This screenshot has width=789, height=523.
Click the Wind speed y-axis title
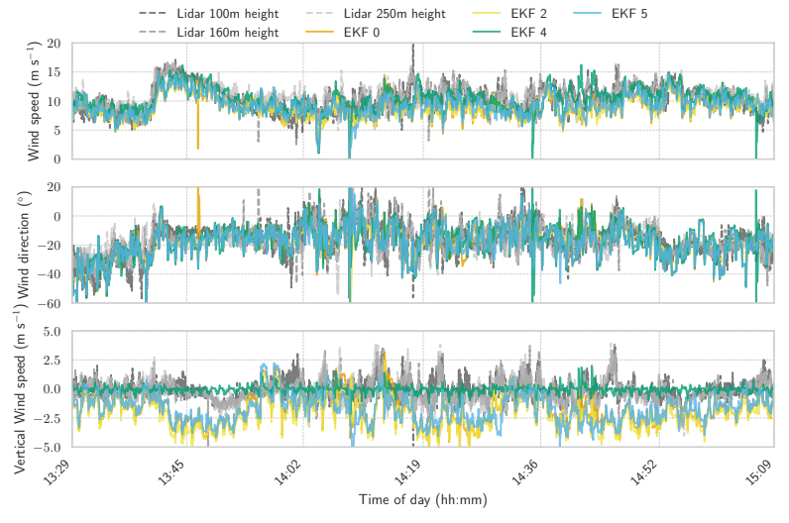[x=35, y=102]
